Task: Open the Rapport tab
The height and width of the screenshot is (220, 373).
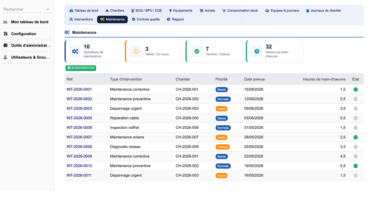Action: (175, 19)
